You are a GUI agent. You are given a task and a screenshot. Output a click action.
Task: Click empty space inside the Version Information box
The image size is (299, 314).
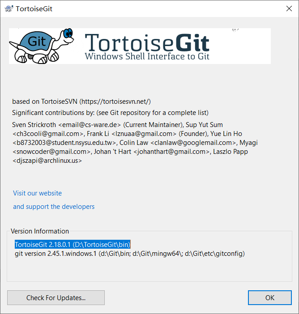149,269
